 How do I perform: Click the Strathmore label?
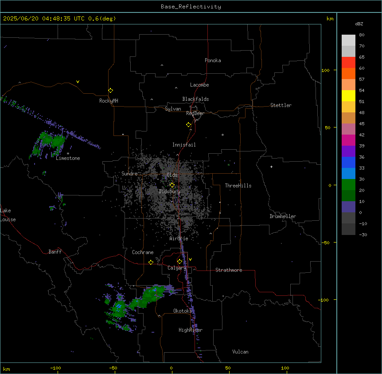[x=229, y=270]
